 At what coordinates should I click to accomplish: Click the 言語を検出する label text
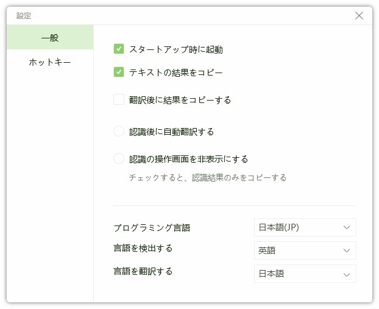click(143, 248)
